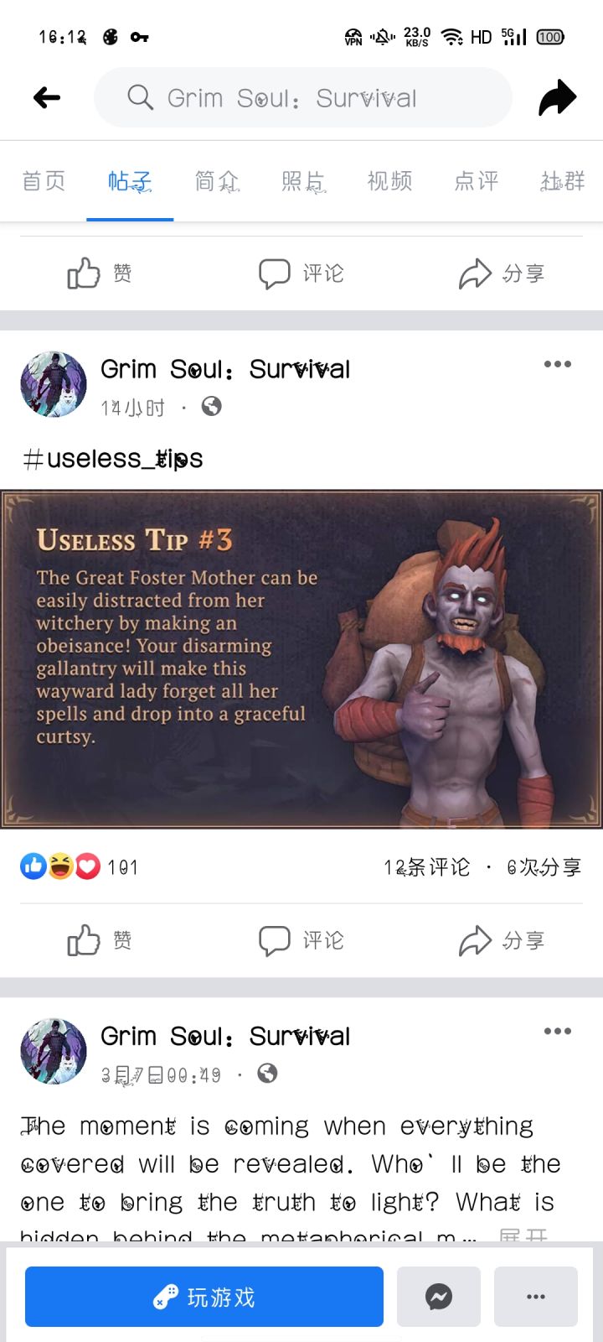Select the 照片 tab
603x1342 pixels.
click(x=303, y=181)
